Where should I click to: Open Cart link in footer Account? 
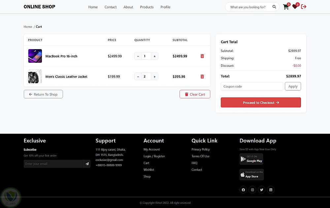146,163
